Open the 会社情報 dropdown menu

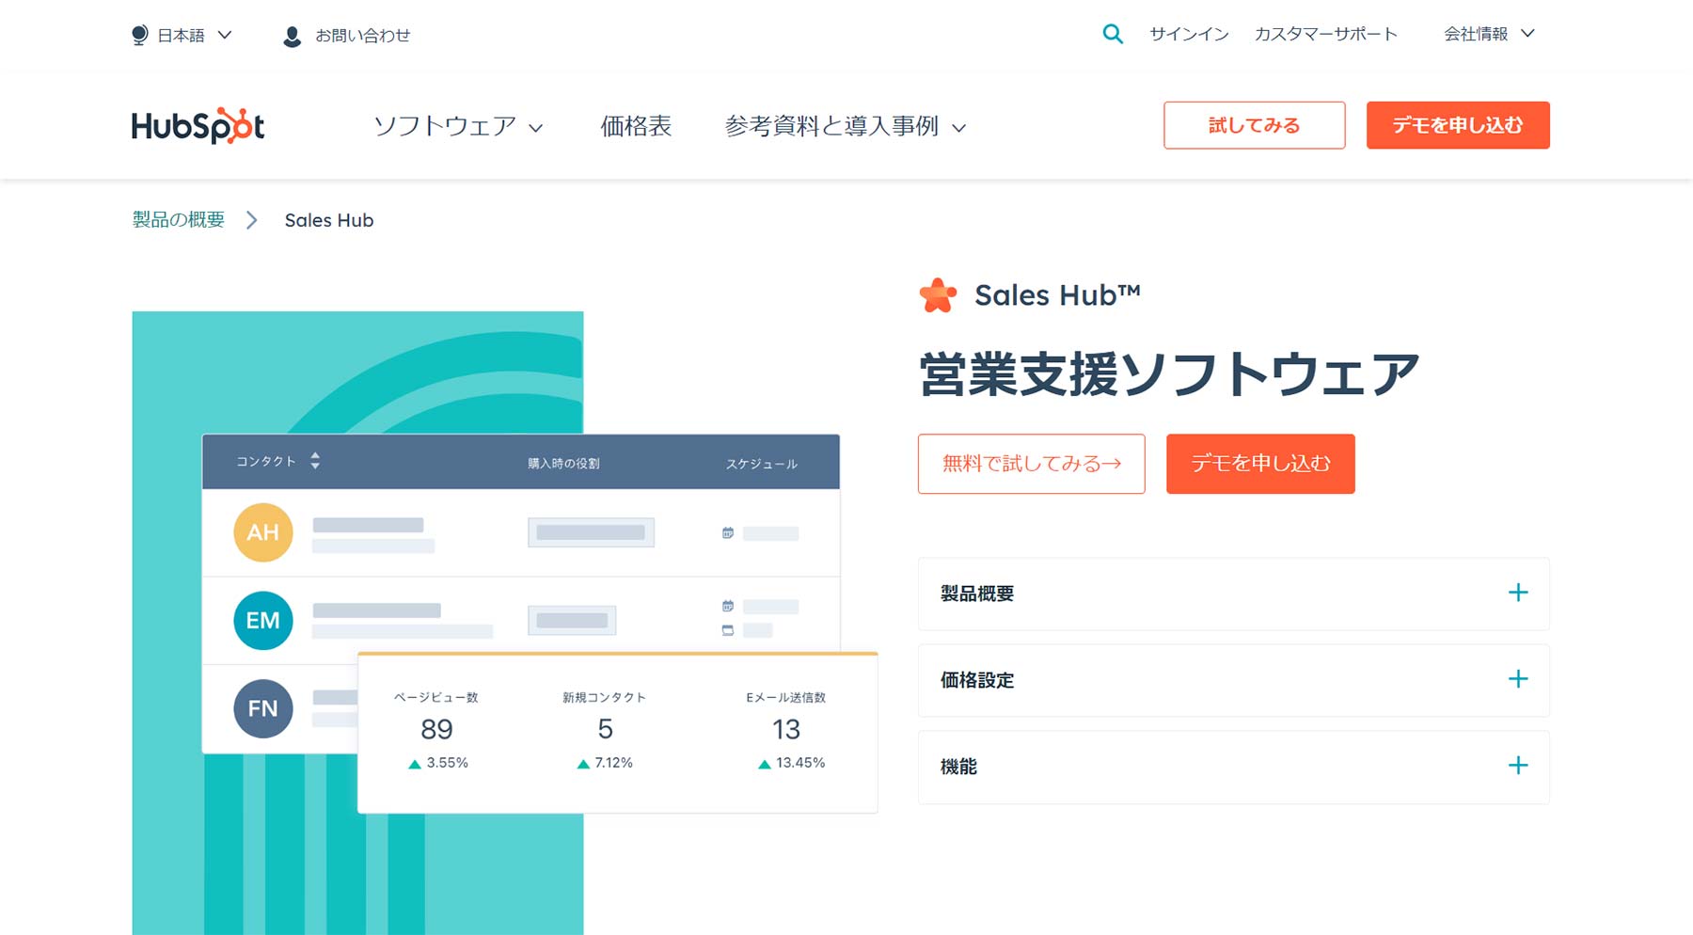tap(1489, 34)
